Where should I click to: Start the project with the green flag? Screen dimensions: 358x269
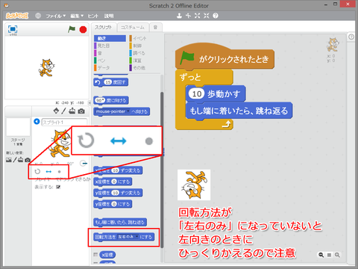(x=72, y=29)
